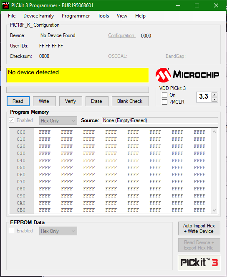Click the Blank Check button

(x=130, y=101)
